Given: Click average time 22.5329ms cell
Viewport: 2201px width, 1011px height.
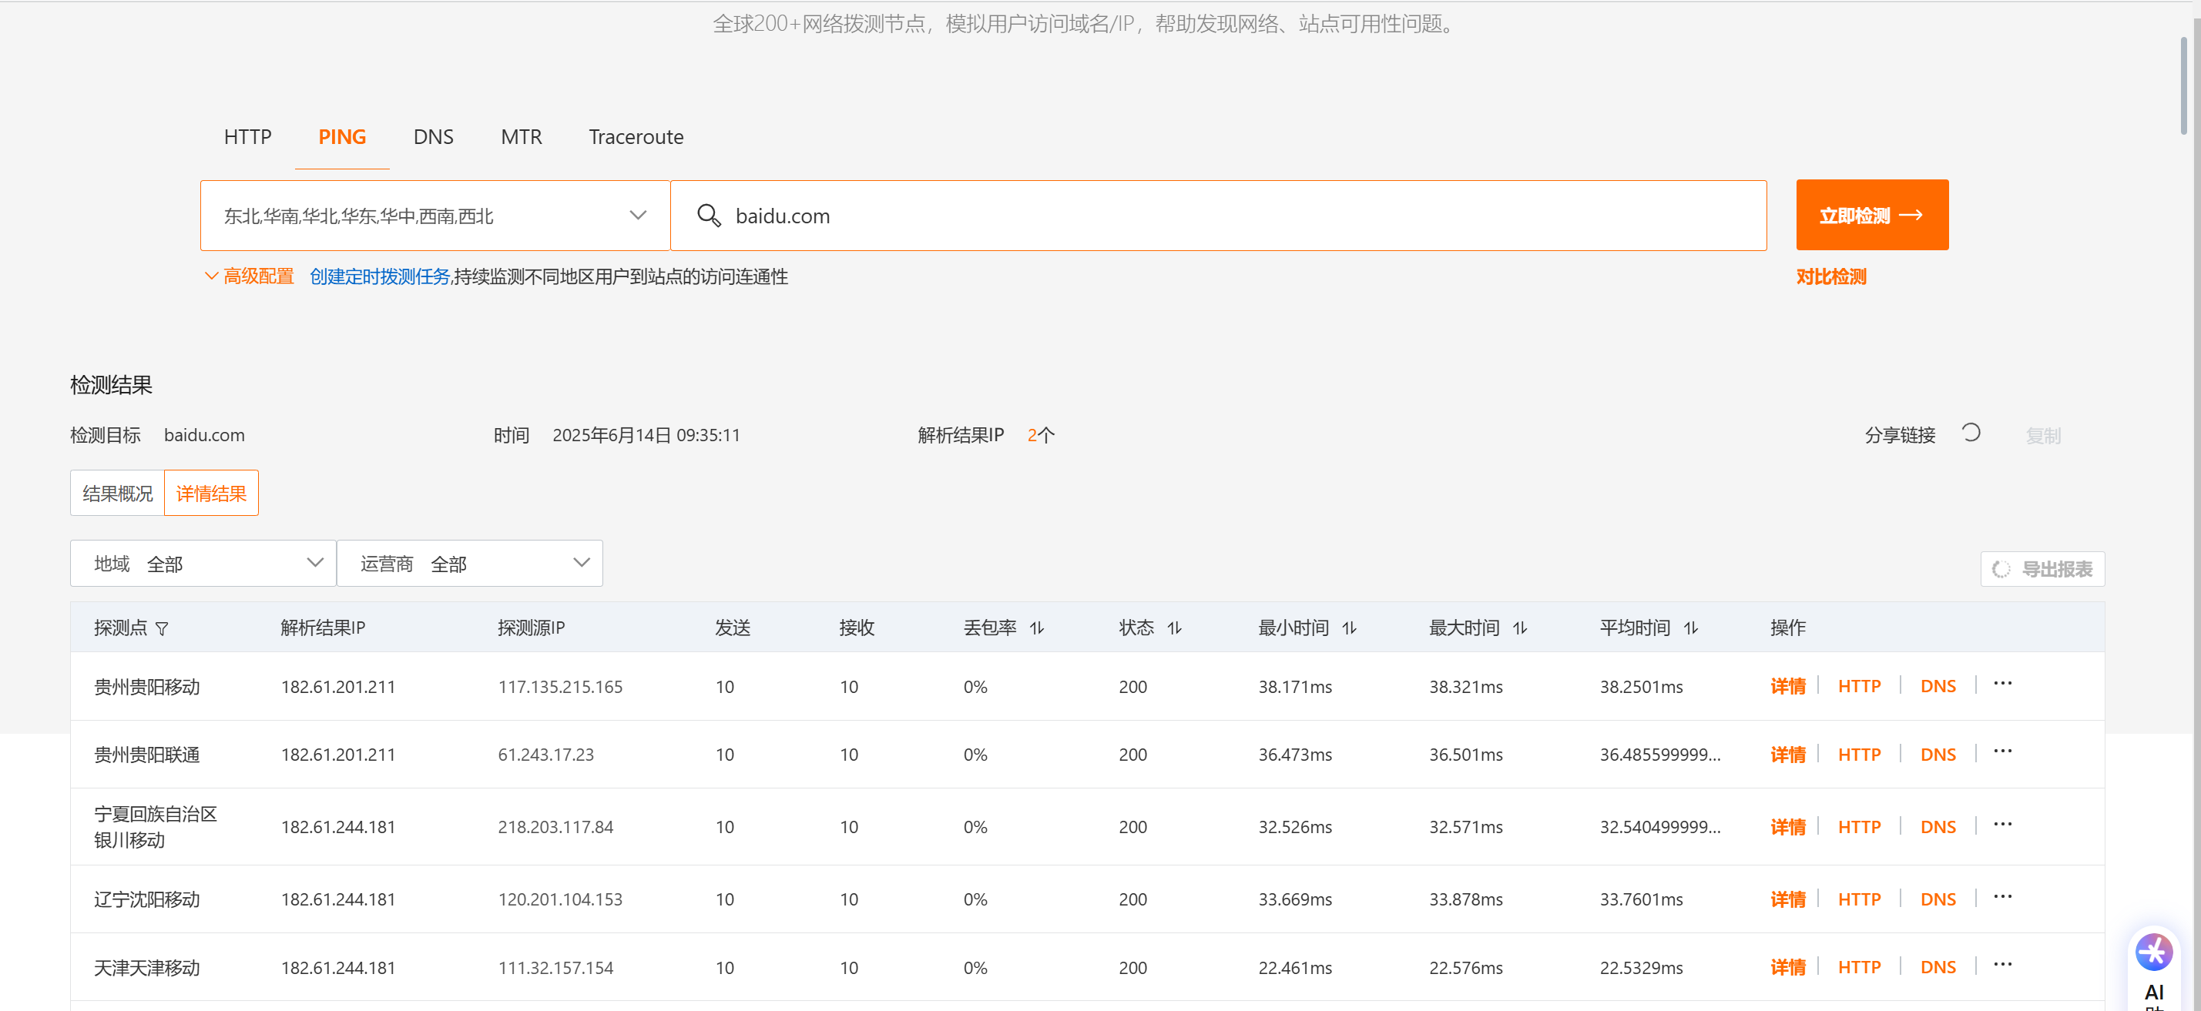Looking at the screenshot, I should (x=1642, y=967).
